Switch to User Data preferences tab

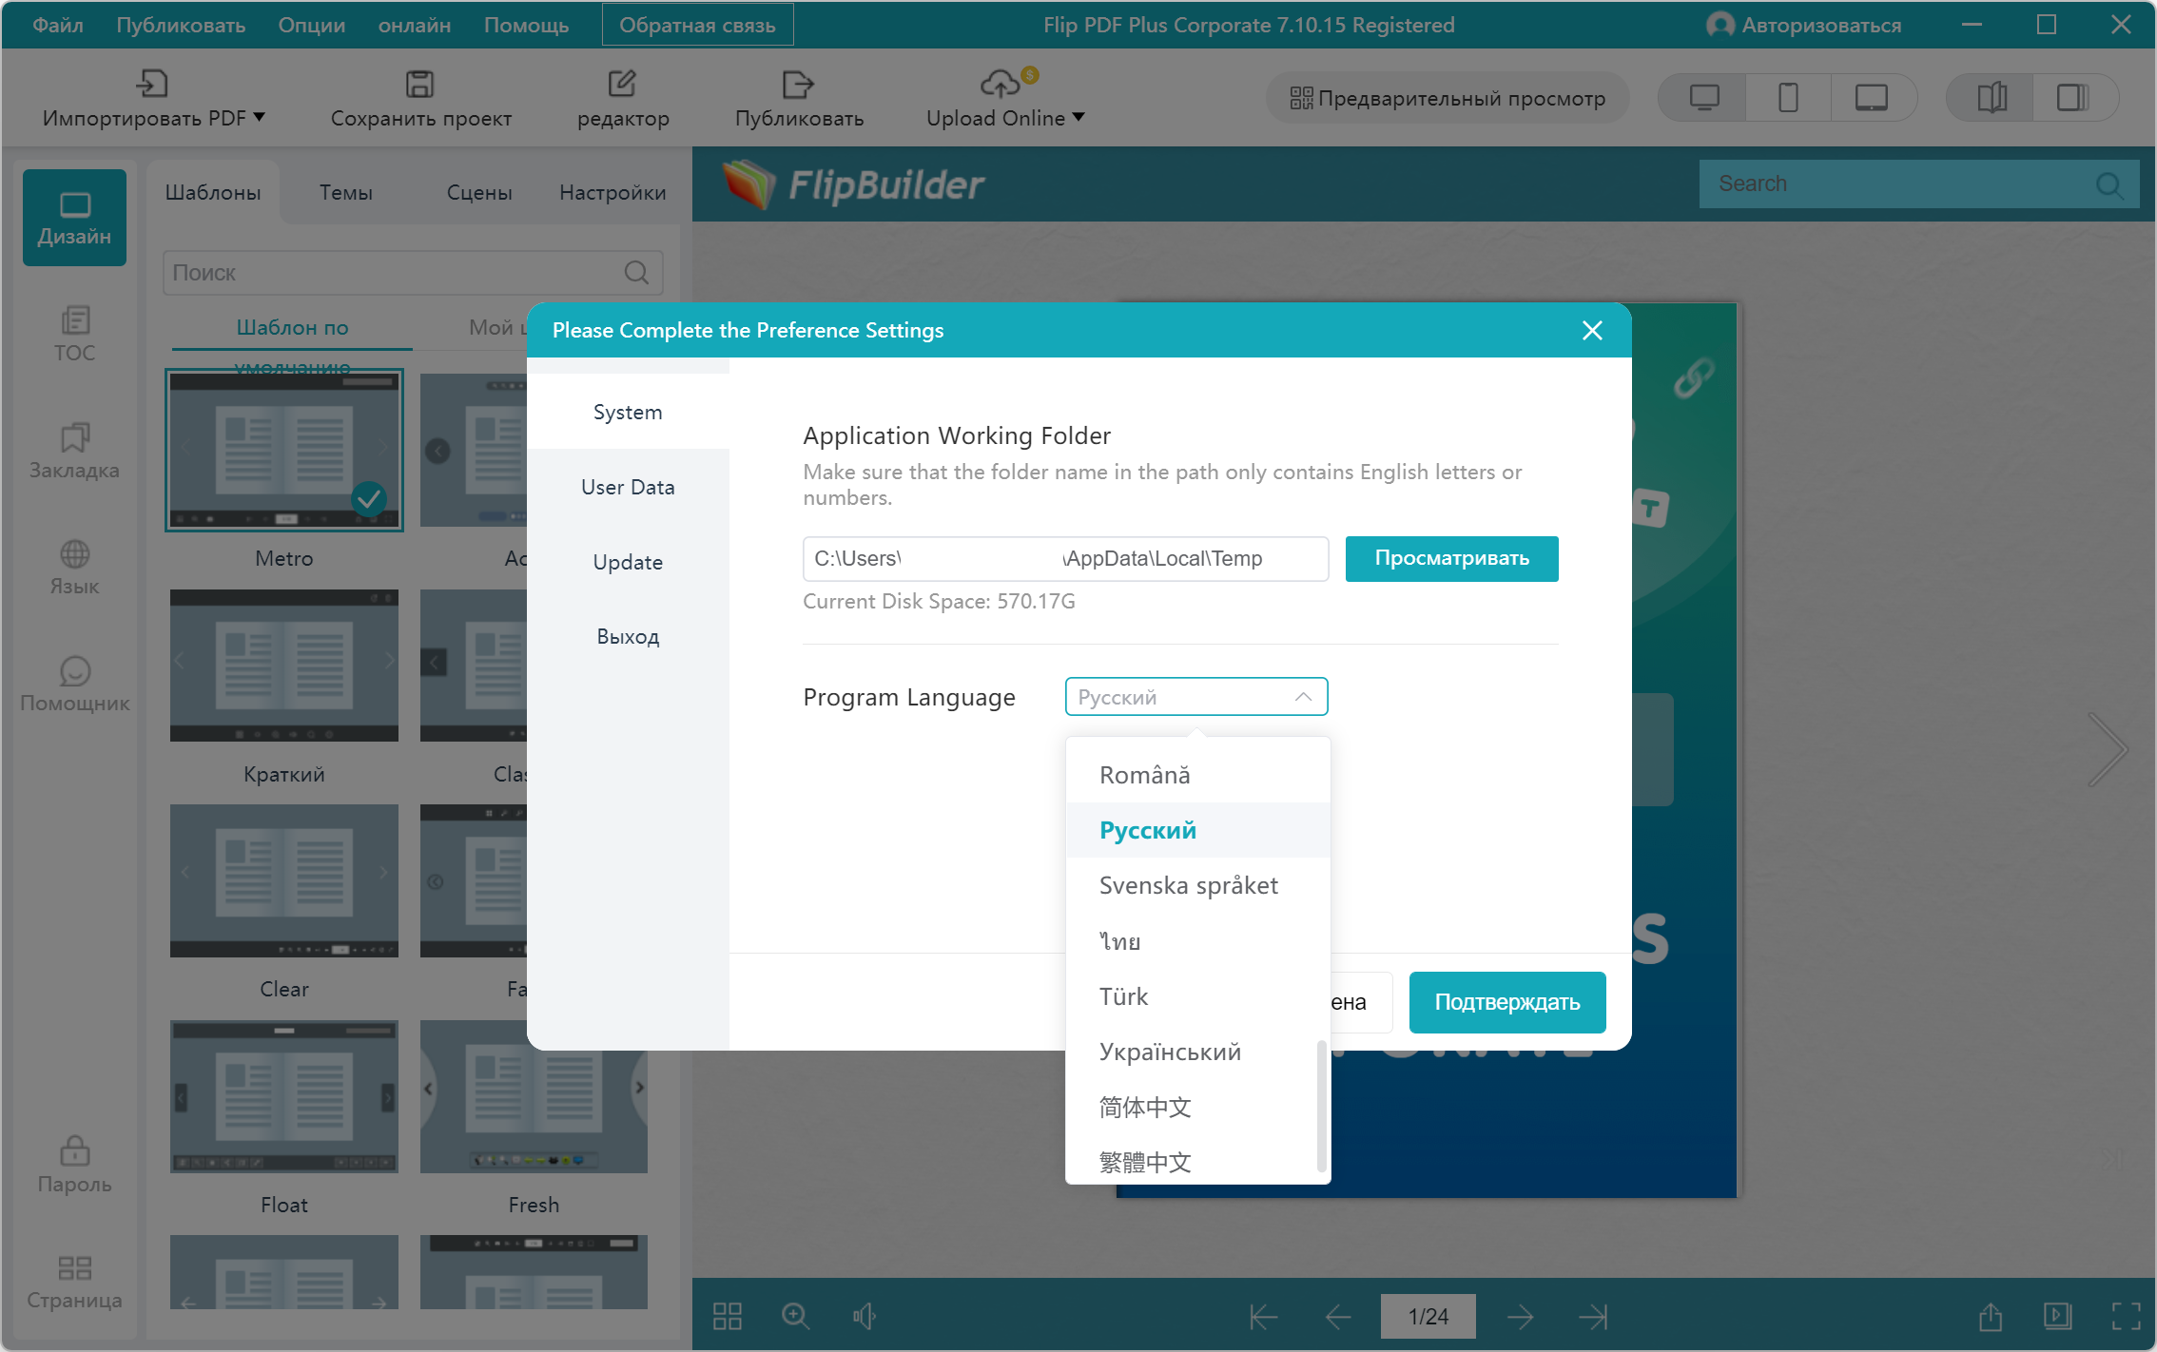628,487
